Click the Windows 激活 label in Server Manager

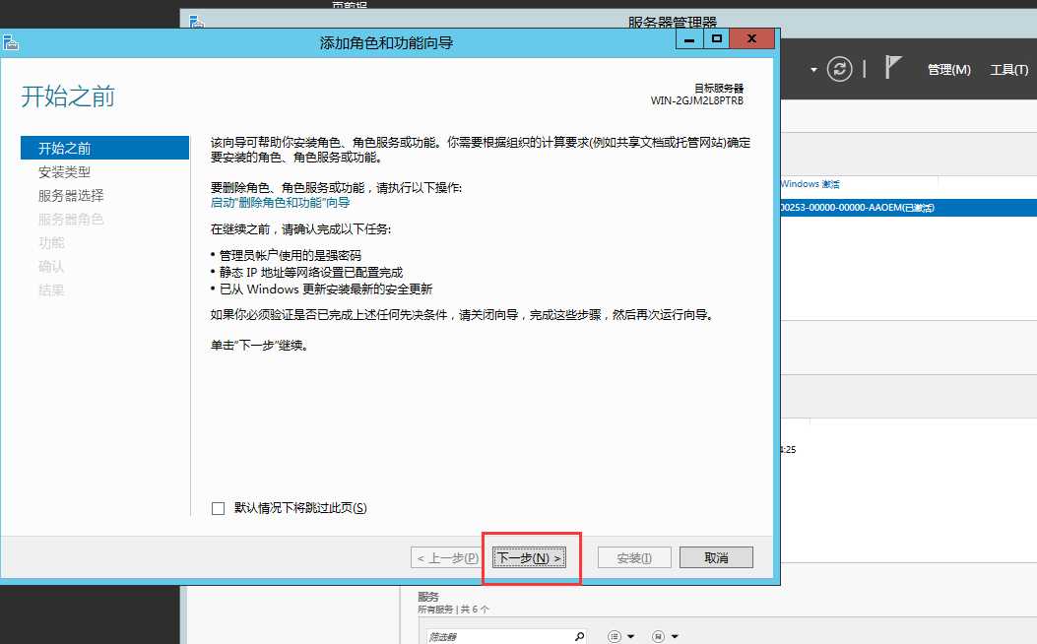pyautogui.click(x=810, y=184)
